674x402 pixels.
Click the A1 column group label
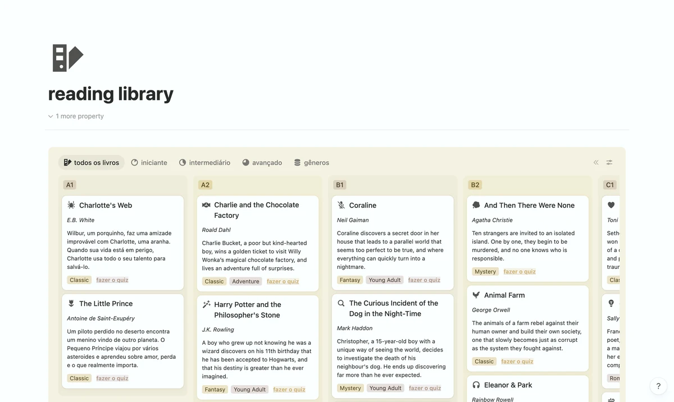(x=70, y=185)
